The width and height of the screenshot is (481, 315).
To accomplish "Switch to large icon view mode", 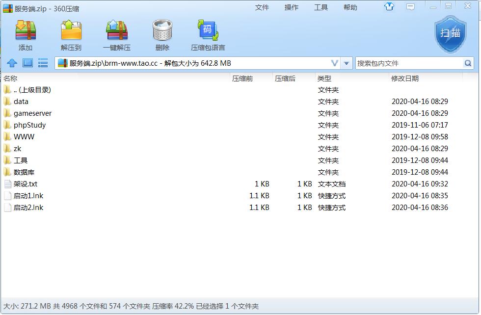I will click(x=27, y=63).
